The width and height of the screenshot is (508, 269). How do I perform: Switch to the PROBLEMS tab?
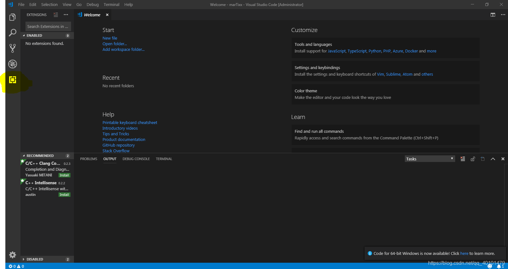[x=89, y=159]
